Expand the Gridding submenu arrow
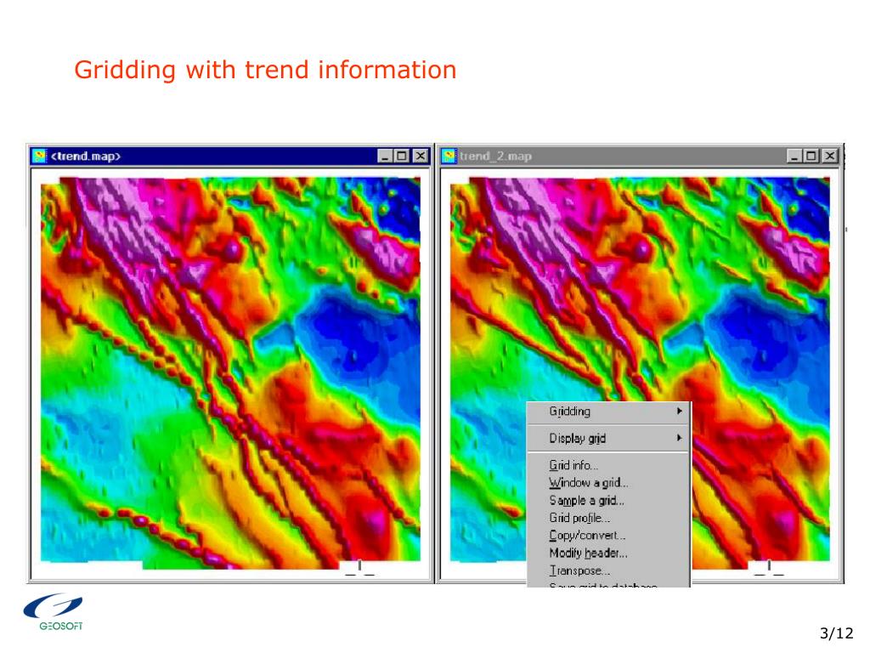Image resolution: width=870 pixels, height=653 pixels. [679, 411]
